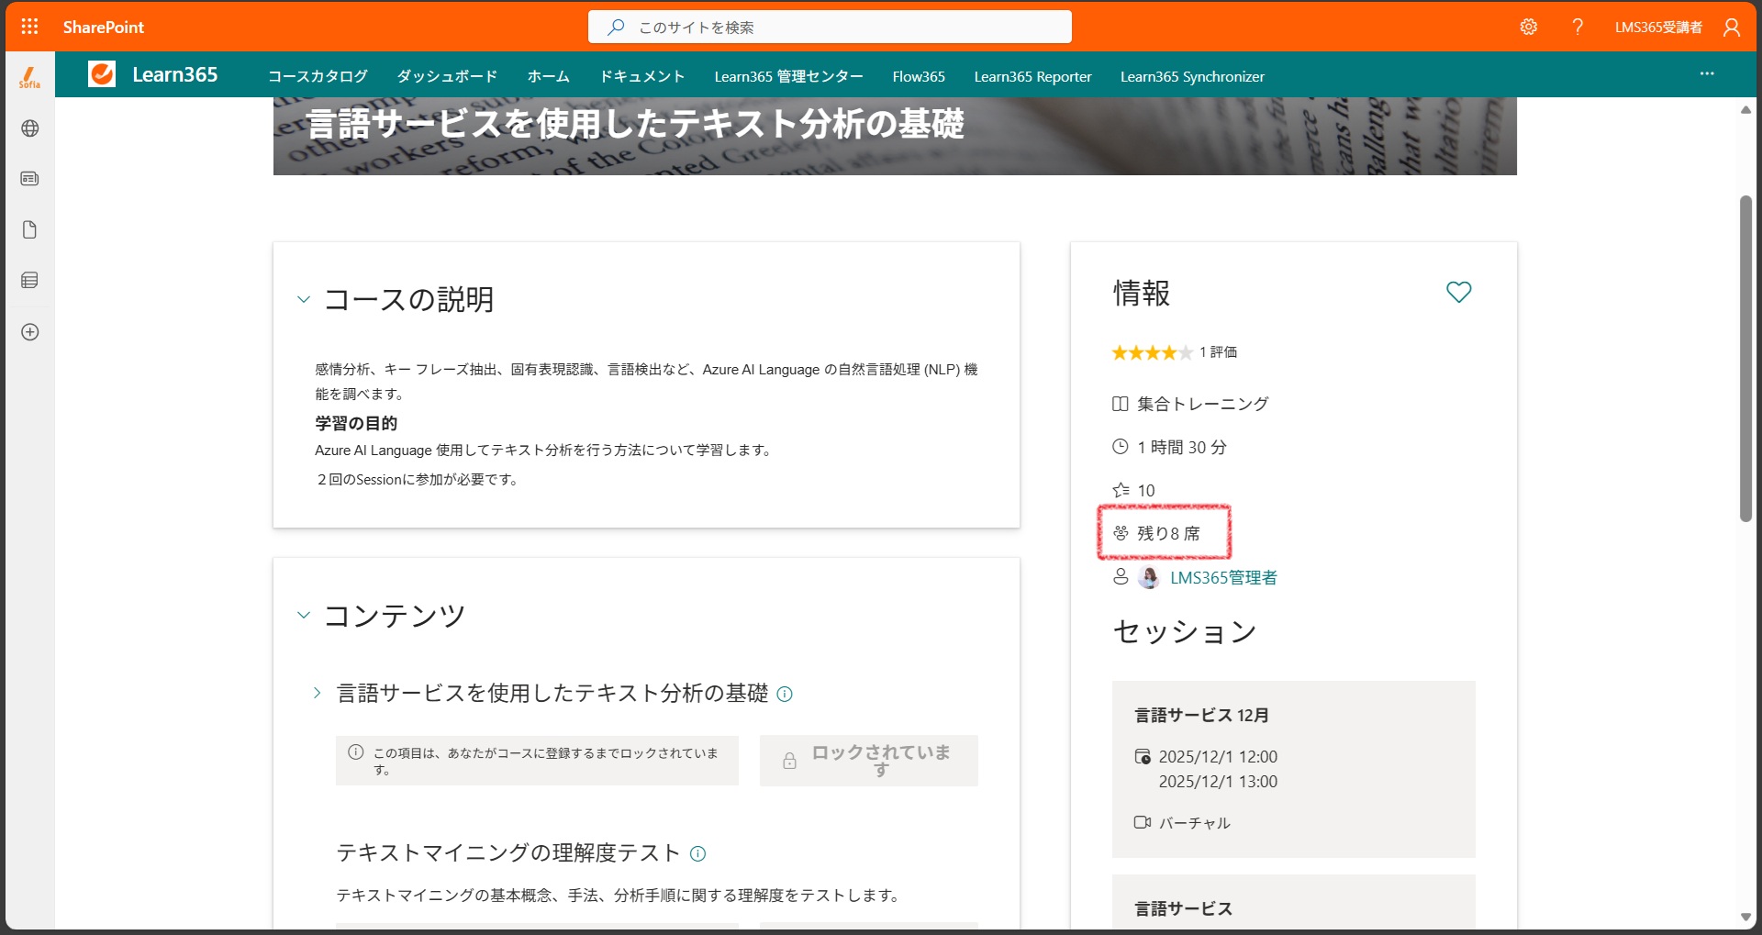Click in the site search field
The image size is (1762, 935).
(x=830, y=27)
